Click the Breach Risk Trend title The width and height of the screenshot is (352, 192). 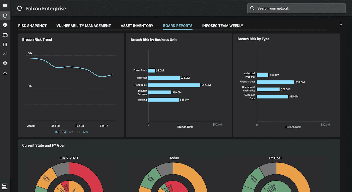pos(37,39)
